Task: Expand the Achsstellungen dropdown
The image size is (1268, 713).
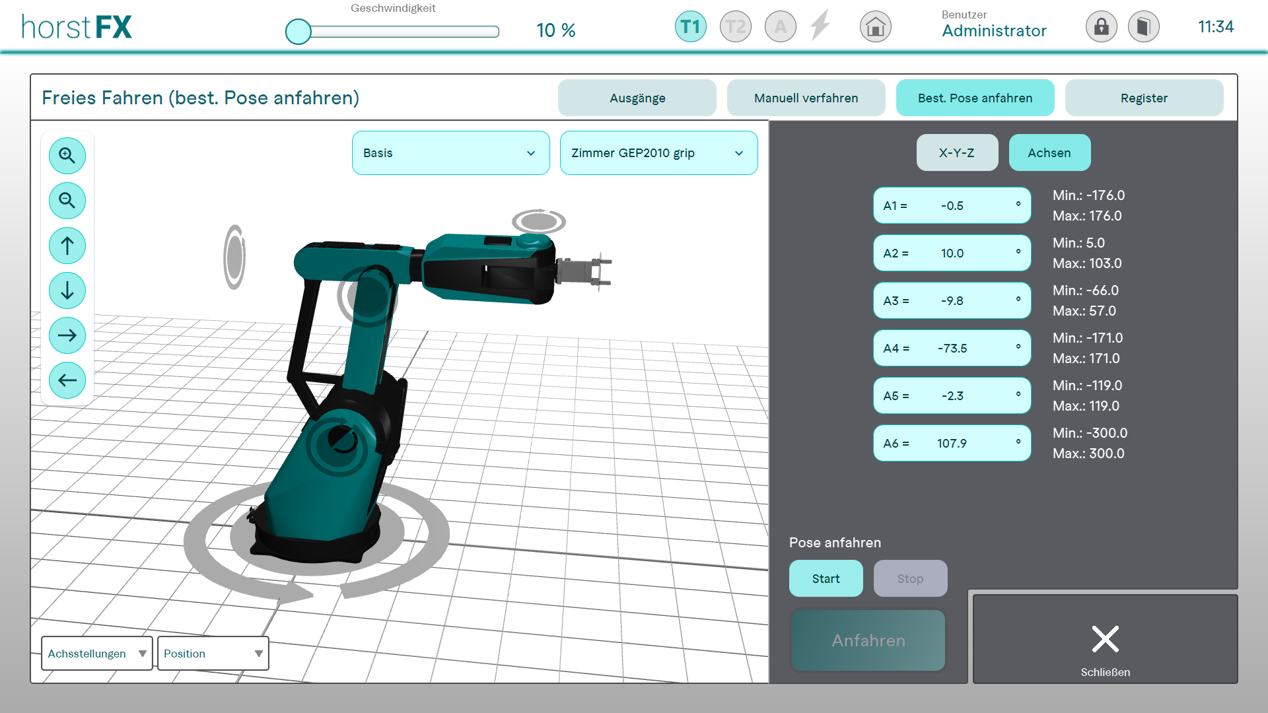Action: point(96,654)
